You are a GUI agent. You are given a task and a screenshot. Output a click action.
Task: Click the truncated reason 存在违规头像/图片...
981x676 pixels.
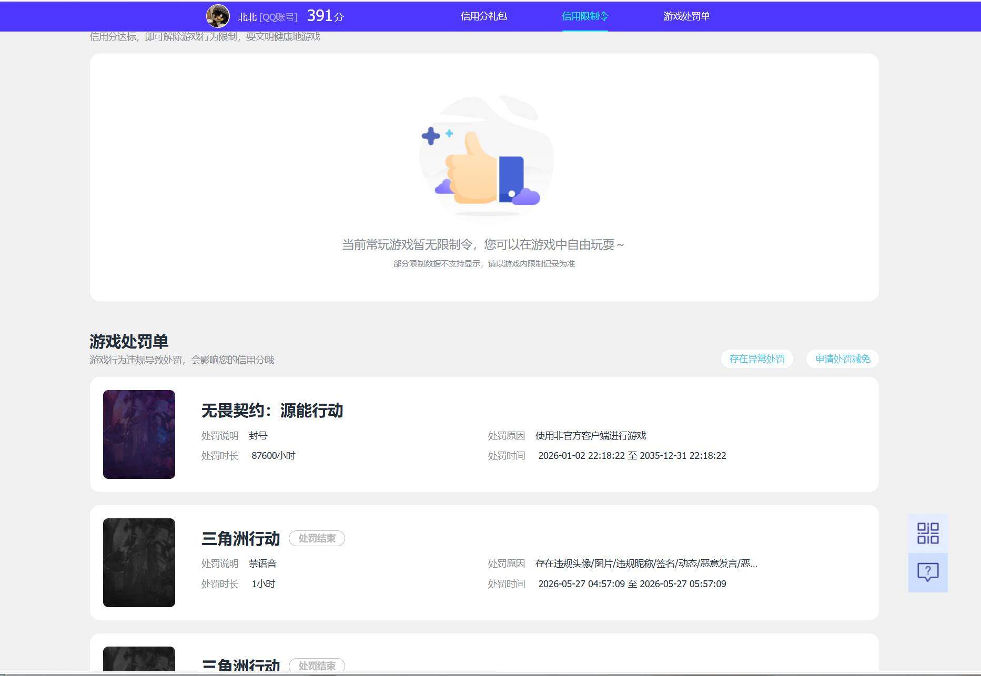pos(646,564)
